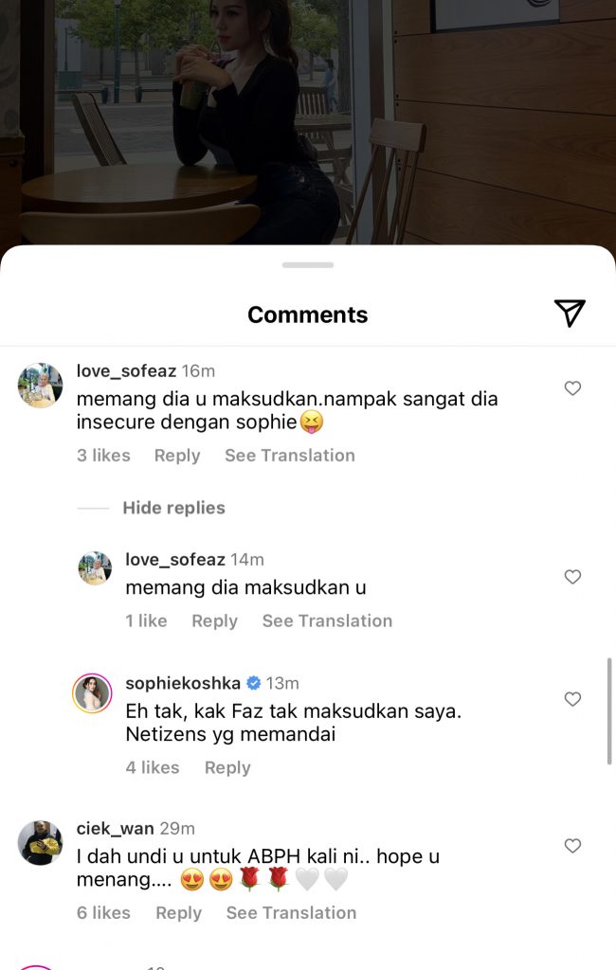See Translation for ciek_wan's comment
The width and height of the screenshot is (616, 970).
(x=291, y=913)
